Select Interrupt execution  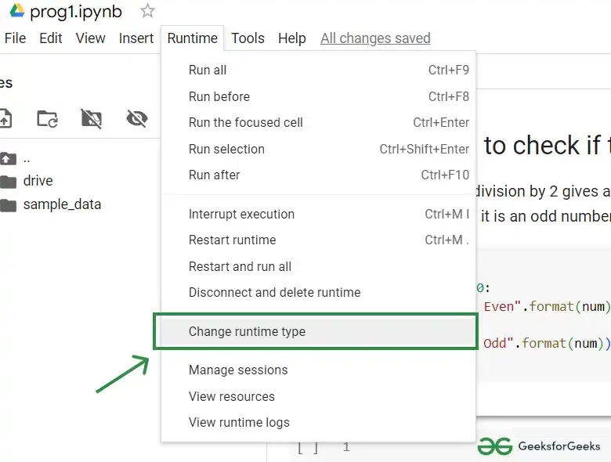pyautogui.click(x=241, y=214)
